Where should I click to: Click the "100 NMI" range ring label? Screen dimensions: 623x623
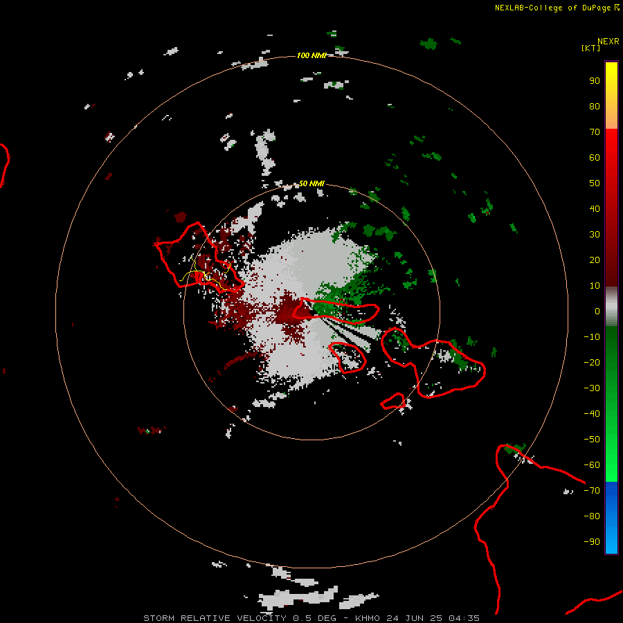(311, 55)
